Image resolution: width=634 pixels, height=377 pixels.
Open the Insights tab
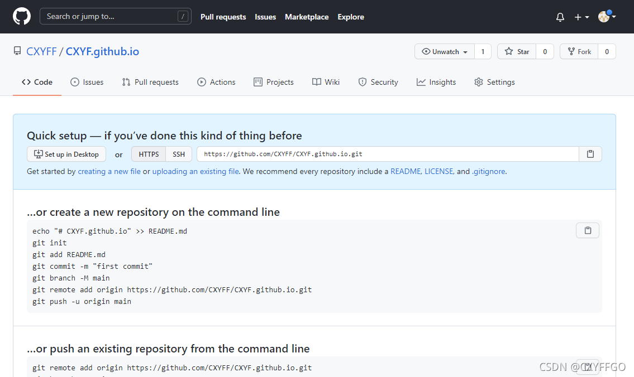coord(436,82)
